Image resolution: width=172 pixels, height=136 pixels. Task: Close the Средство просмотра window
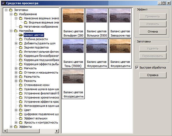point(169,3)
